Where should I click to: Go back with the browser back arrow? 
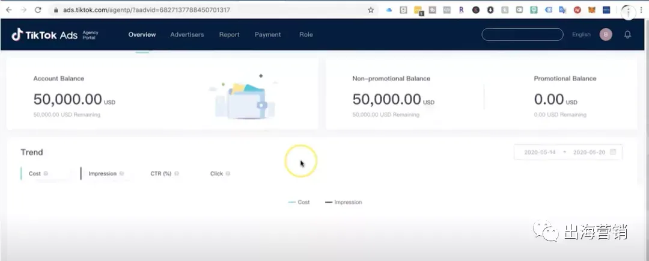pyautogui.click(x=8, y=10)
